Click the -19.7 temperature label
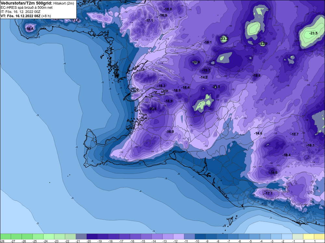This screenshot has height=243, width=325. pyautogui.click(x=206, y=70)
